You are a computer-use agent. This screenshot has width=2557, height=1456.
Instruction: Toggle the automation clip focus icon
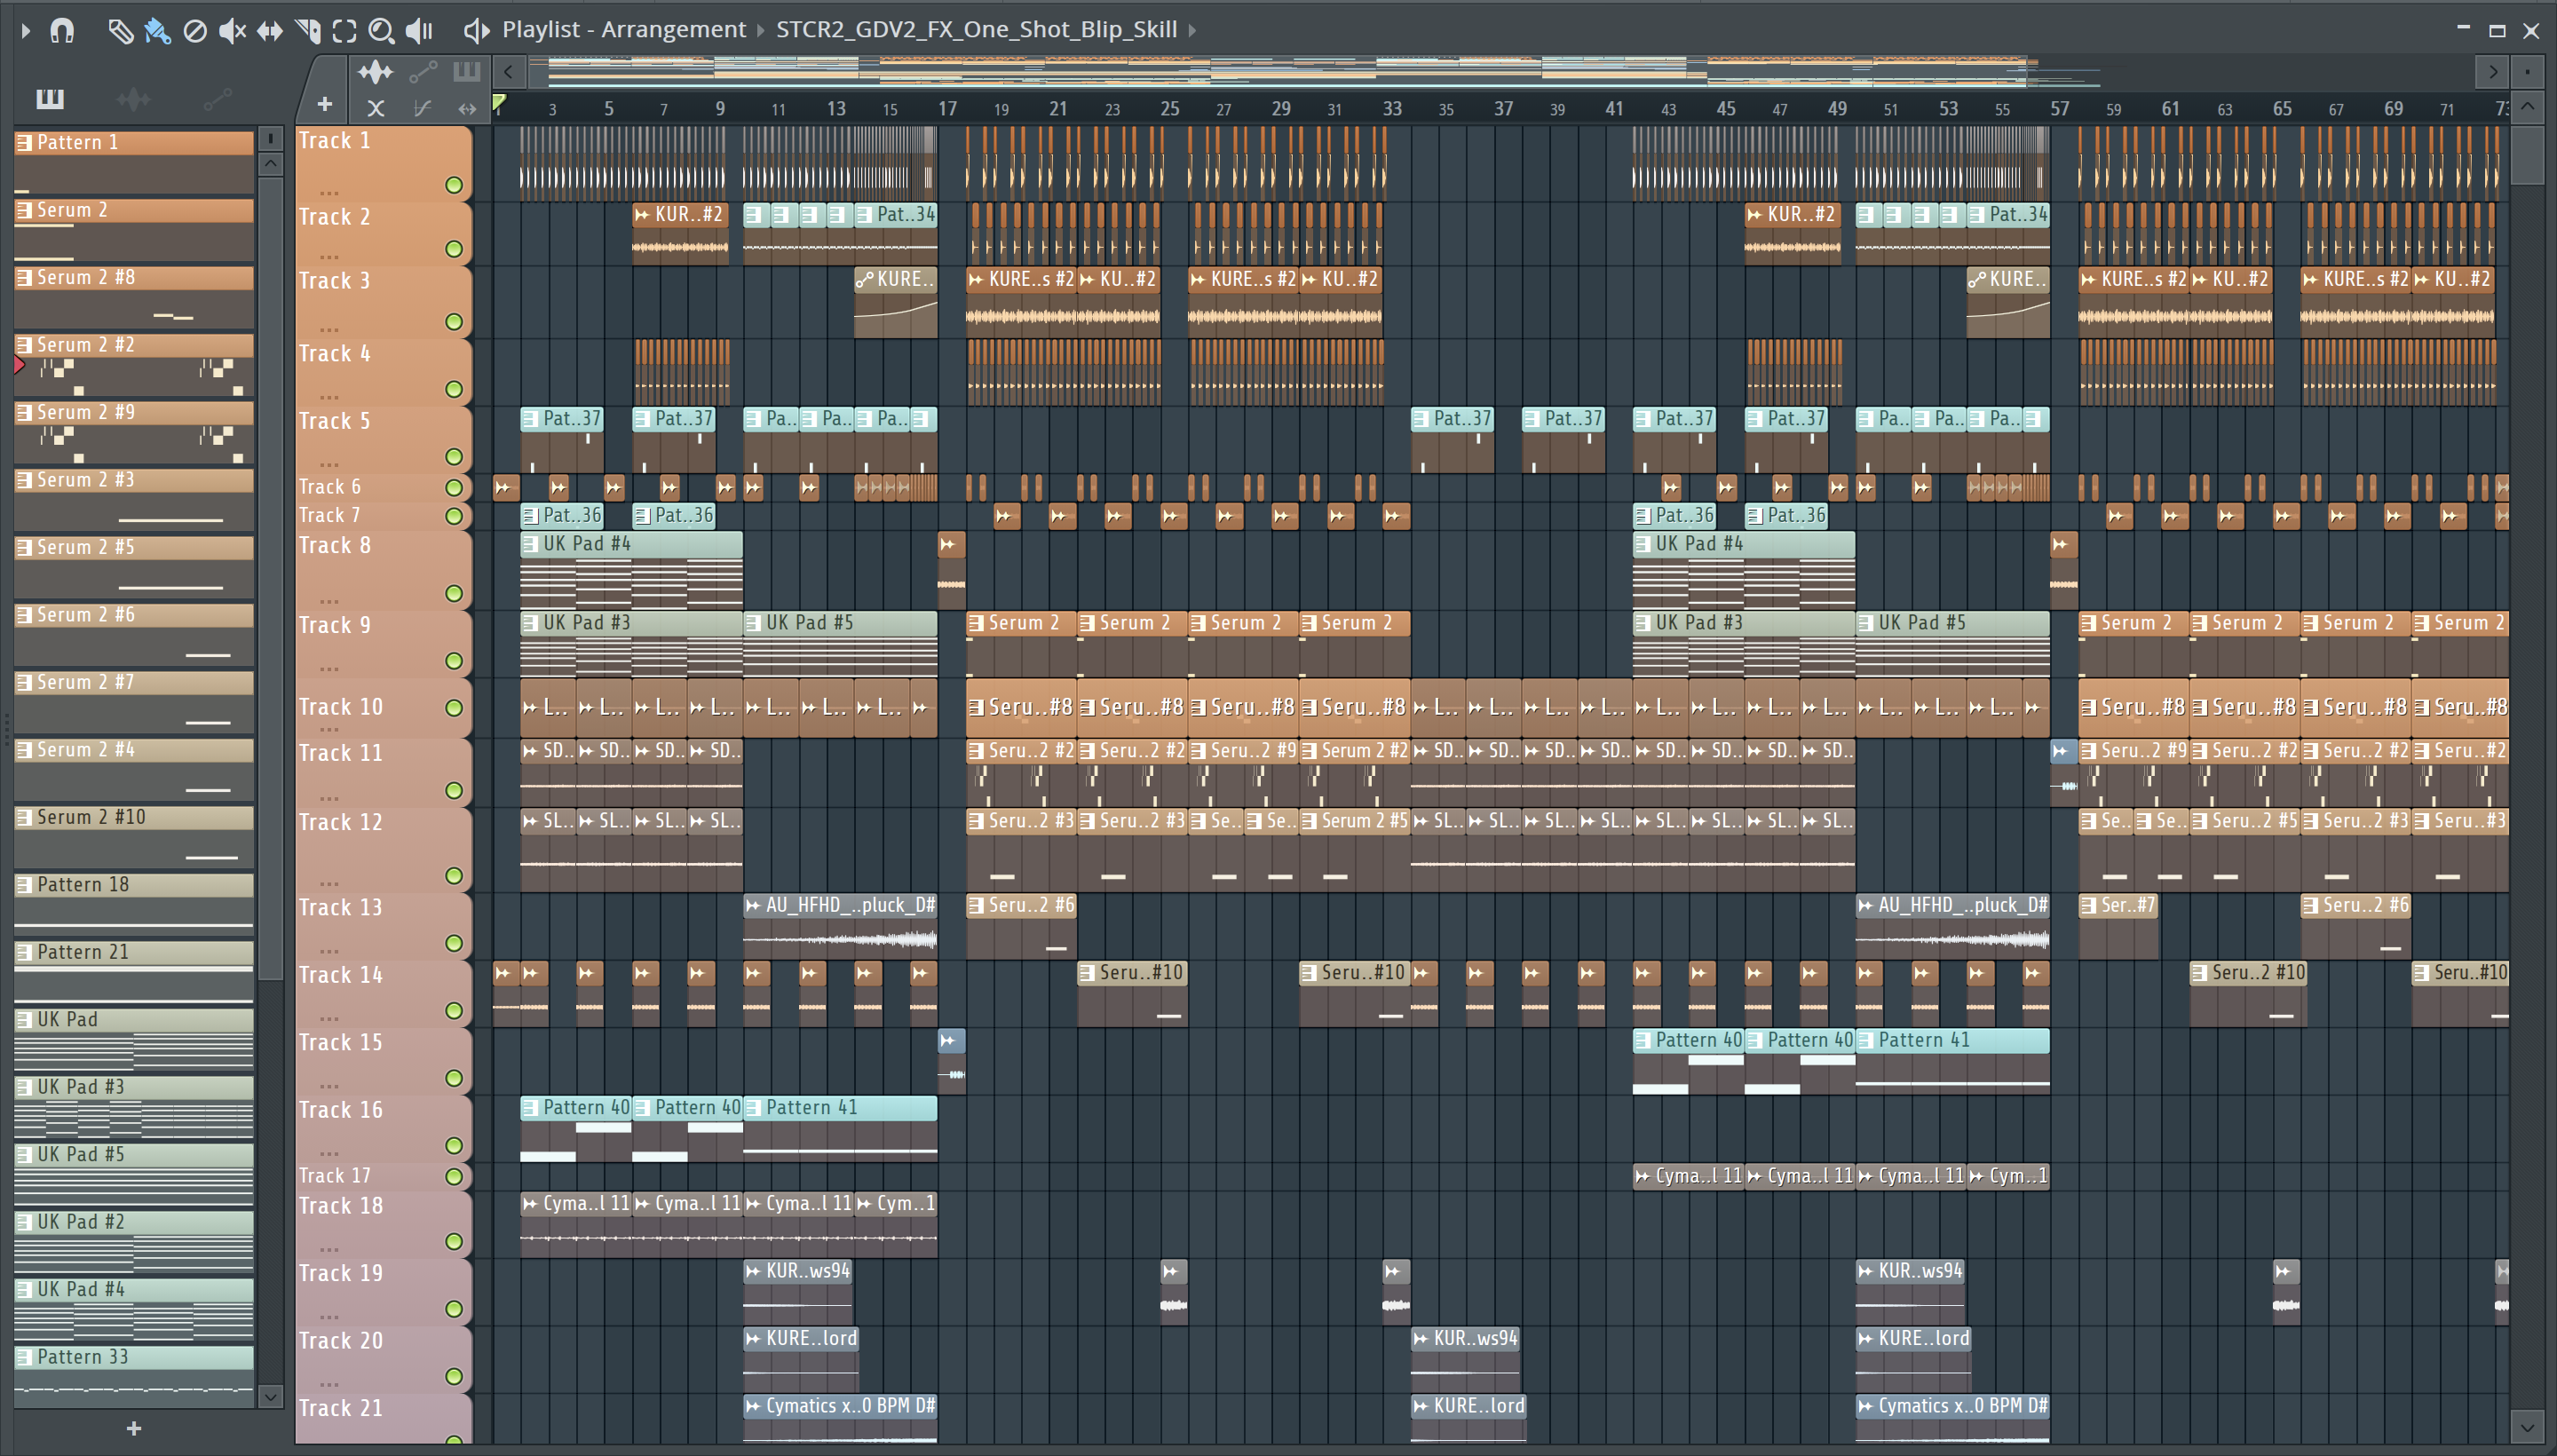coord(423,72)
